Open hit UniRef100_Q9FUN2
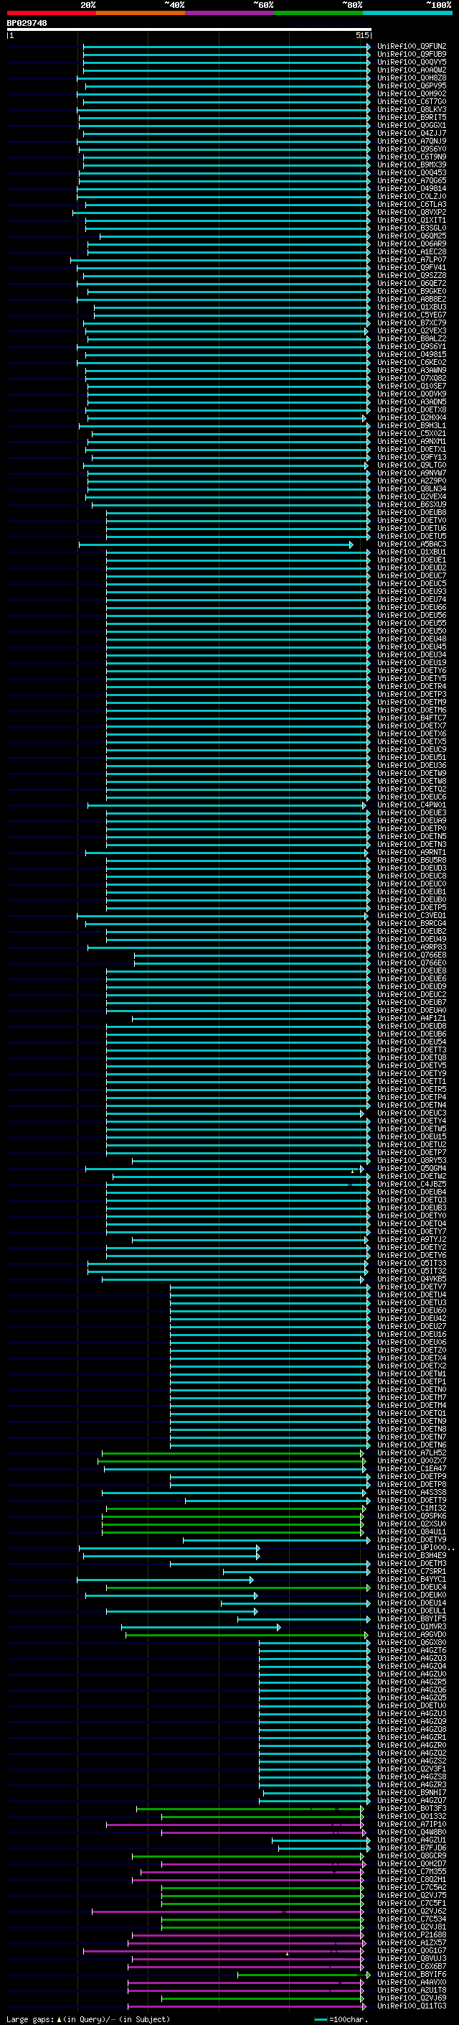The height and width of the screenshot is (2025, 459). [x=411, y=47]
